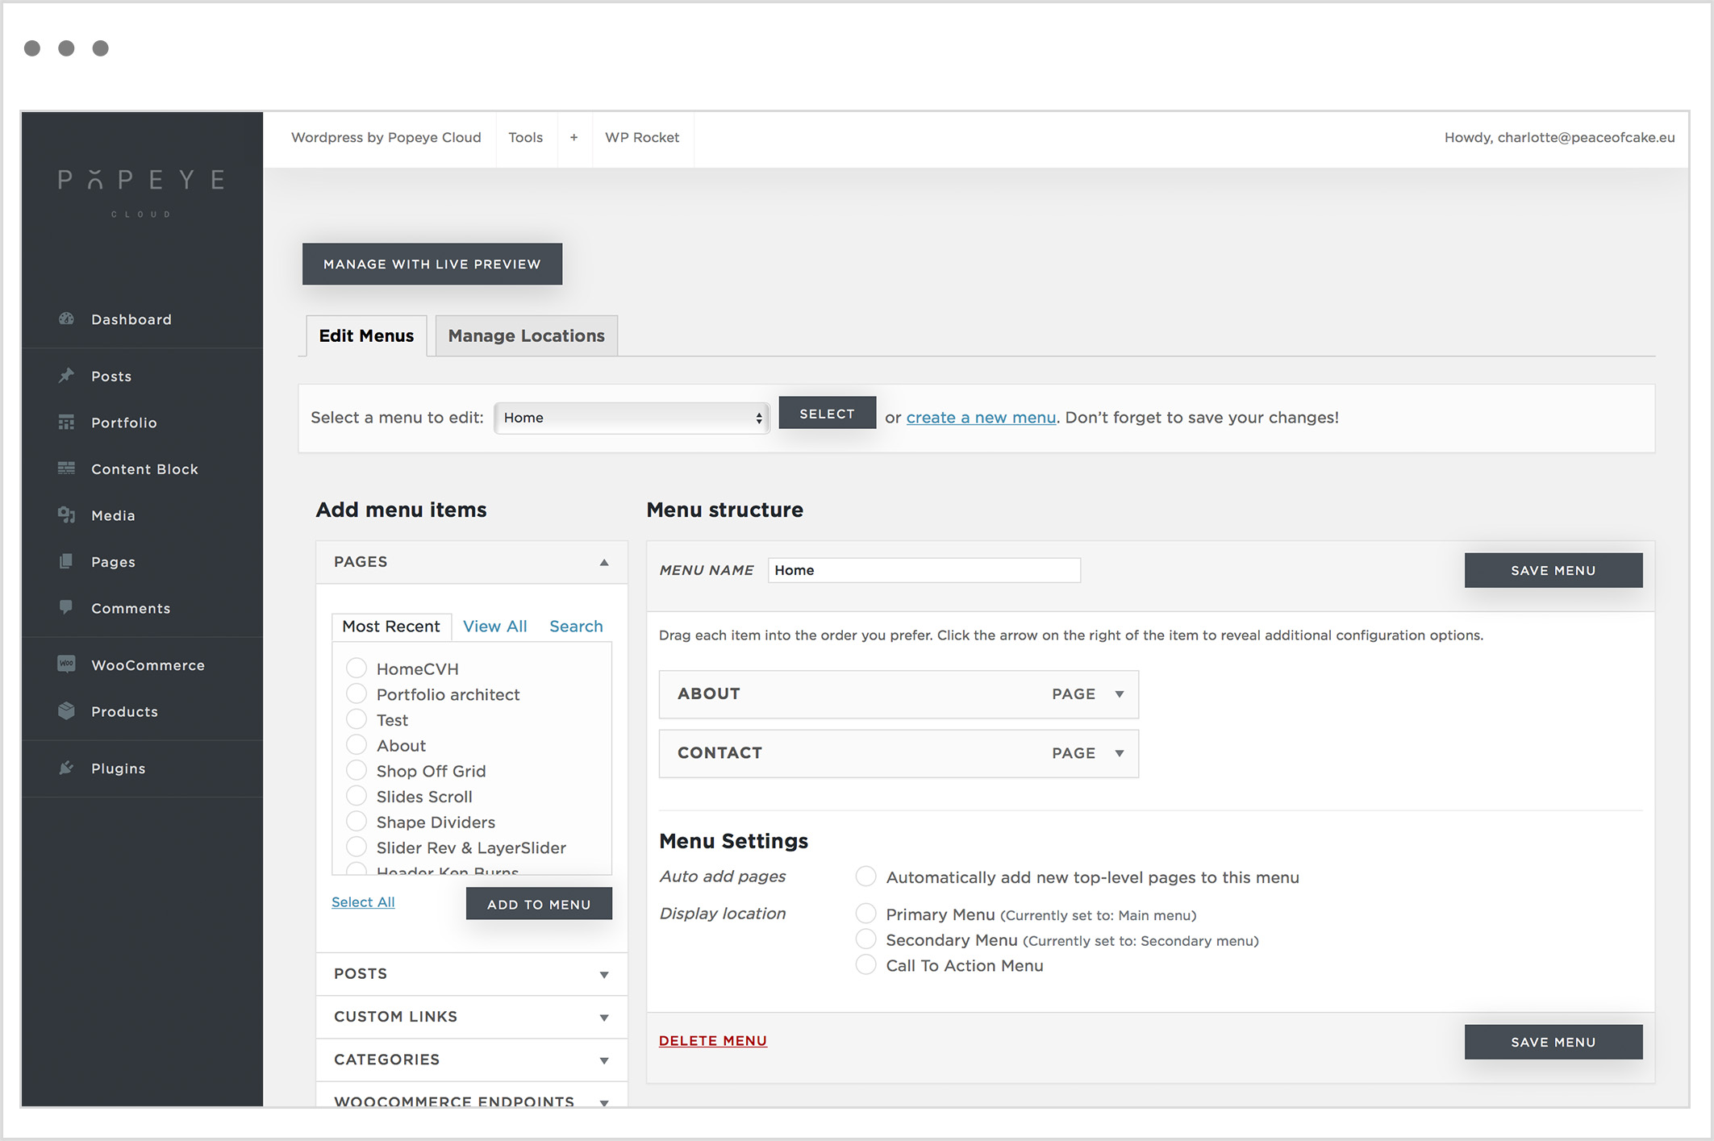The height and width of the screenshot is (1141, 1714).
Task: Click the Select All link
Action: tap(363, 902)
